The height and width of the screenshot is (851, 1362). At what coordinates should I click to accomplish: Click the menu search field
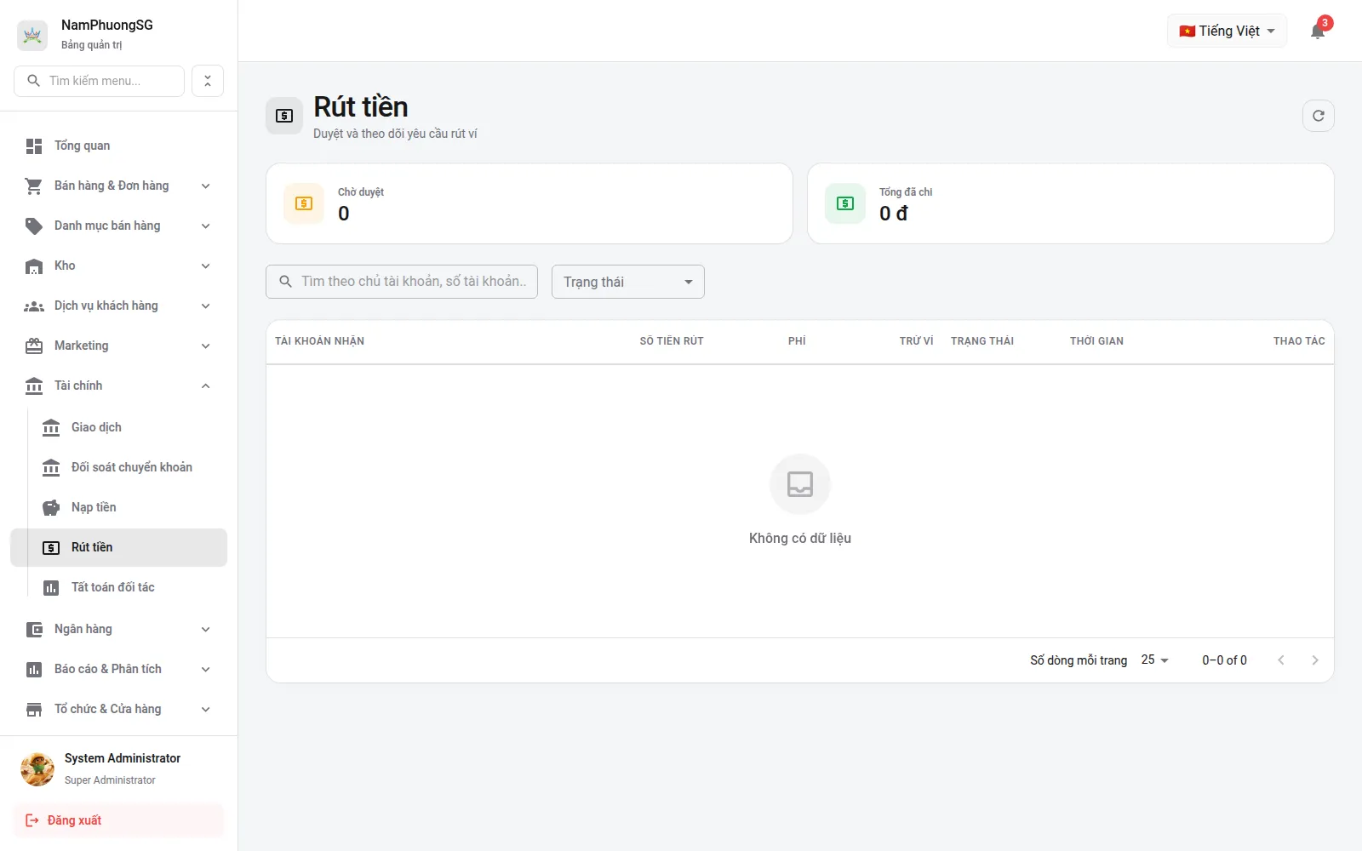(99, 81)
